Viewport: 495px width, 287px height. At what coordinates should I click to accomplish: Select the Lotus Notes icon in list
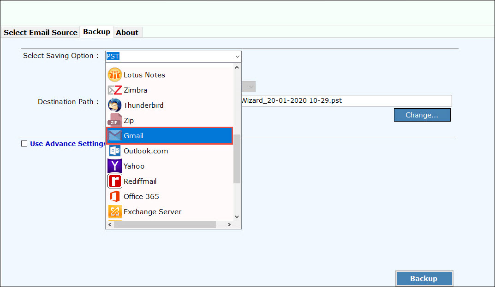[x=114, y=75]
